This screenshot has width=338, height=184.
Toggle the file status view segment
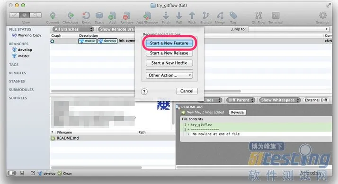[x=15, y=15]
